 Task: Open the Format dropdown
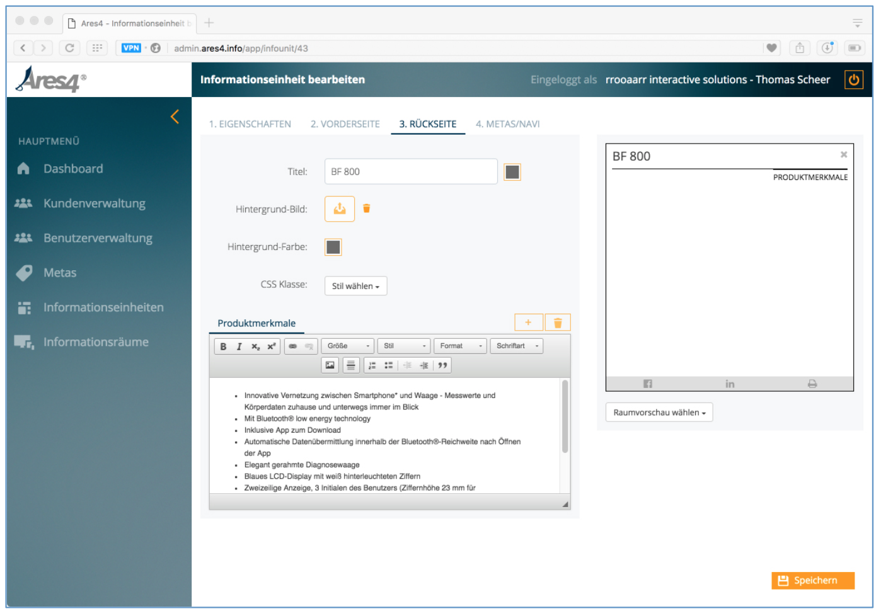(461, 346)
